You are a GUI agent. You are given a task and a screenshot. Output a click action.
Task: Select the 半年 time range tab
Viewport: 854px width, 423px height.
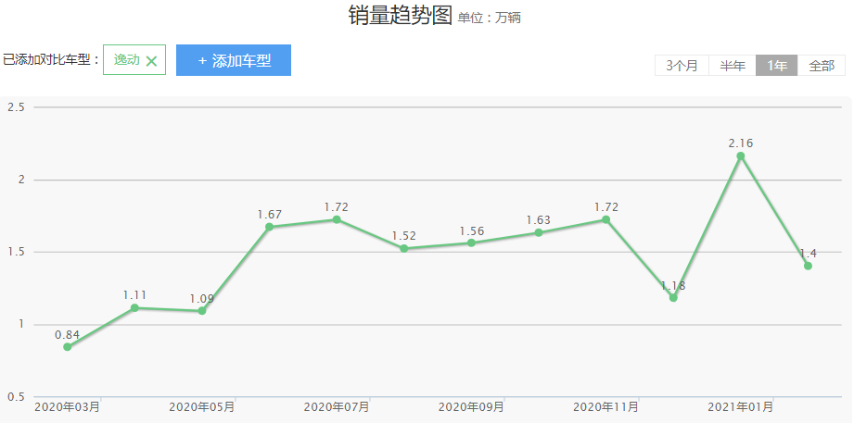click(x=733, y=66)
